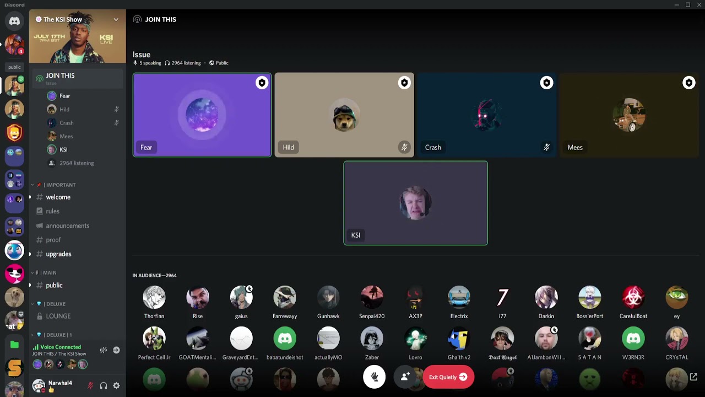This screenshot has width=705, height=397.
Task: Click muted mic icon on Crash's tile
Action: [x=546, y=147]
